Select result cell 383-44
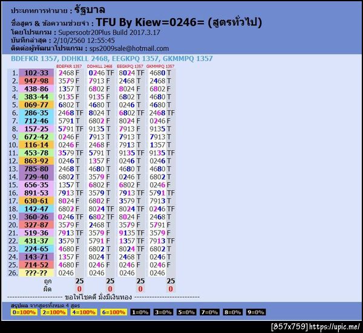Viewport: 363px width, 333px height. pyautogui.click(x=36, y=97)
